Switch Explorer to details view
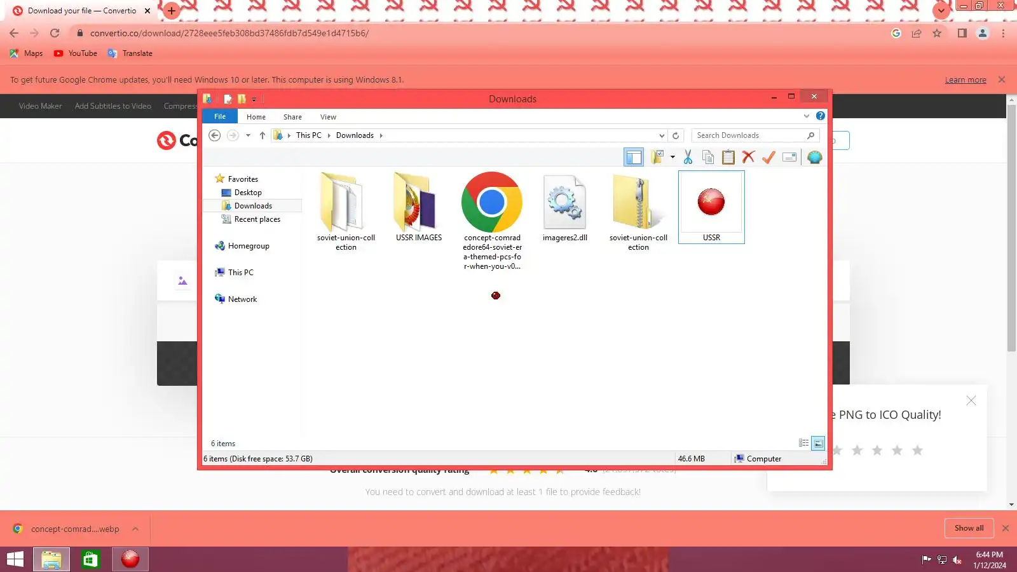 click(x=803, y=443)
